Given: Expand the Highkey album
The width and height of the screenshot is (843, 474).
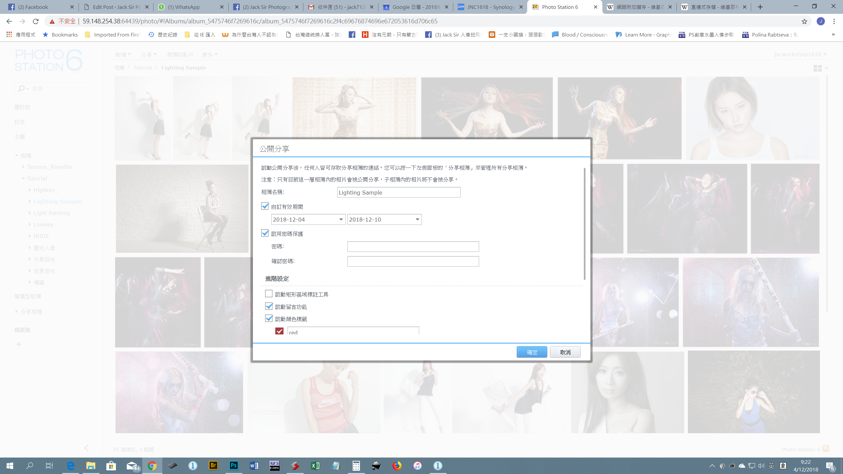Looking at the screenshot, I should (x=30, y=190).
